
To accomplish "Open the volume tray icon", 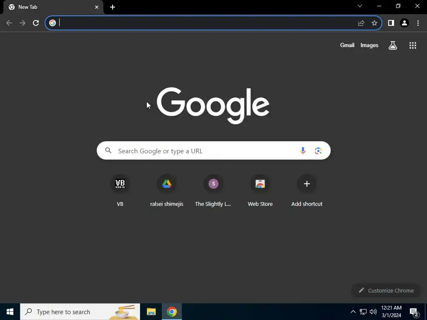I will pos(373,312).
